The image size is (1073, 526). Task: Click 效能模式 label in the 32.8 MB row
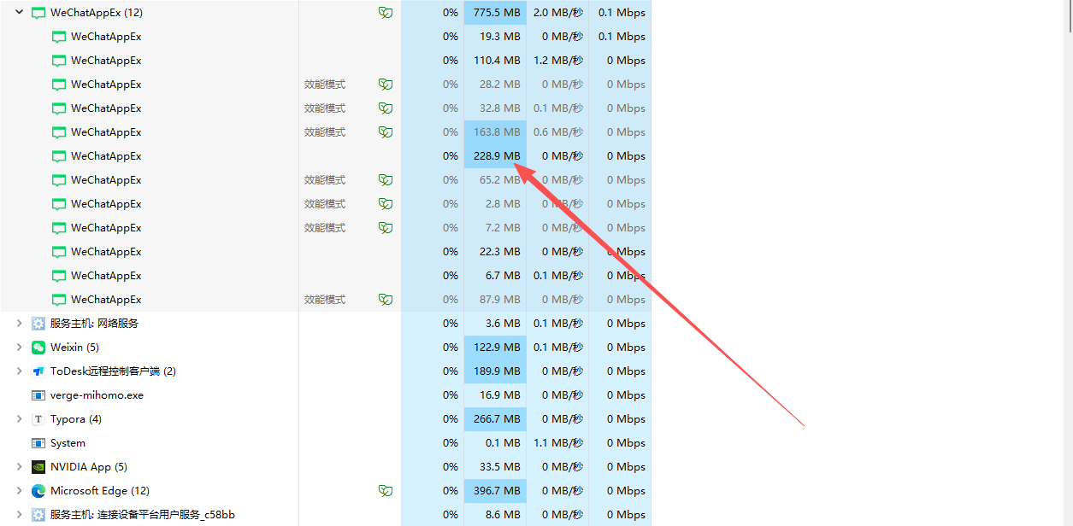pos(325,108)
